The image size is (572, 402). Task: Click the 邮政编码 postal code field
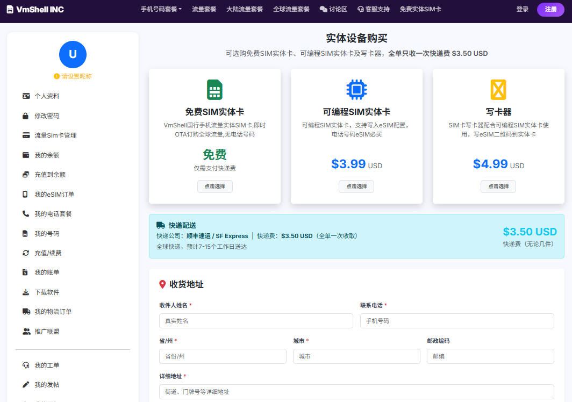pyautogui.click(x=490, y=356)
